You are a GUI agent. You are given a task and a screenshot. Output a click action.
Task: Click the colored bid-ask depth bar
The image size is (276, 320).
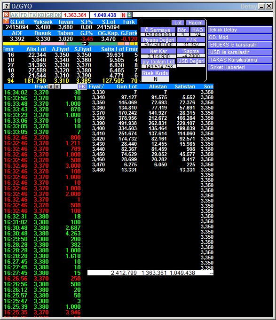tap(70, 44)
